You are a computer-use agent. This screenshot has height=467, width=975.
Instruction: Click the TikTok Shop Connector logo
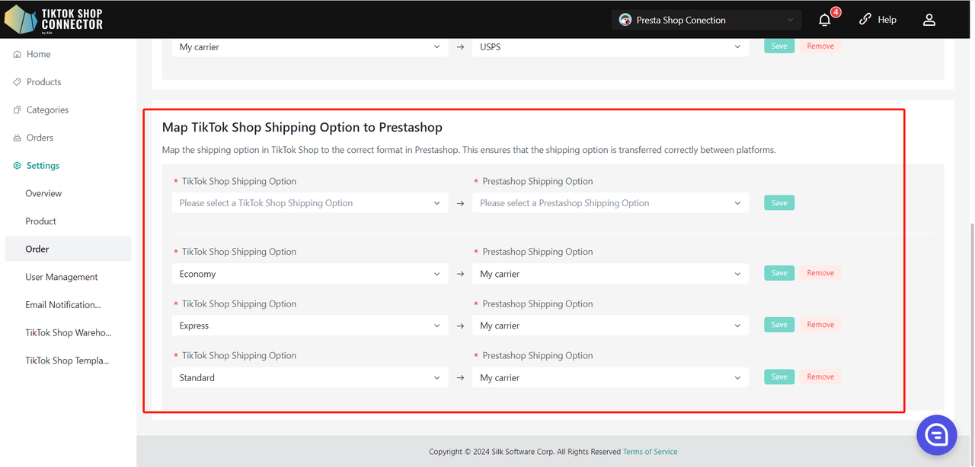click(x=53, y=19)
